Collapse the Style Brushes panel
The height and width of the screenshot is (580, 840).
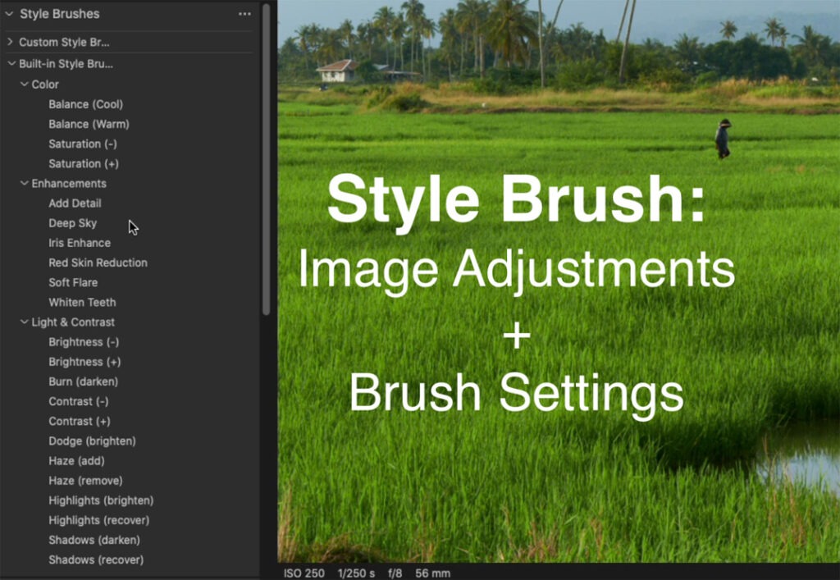point(8,14)
